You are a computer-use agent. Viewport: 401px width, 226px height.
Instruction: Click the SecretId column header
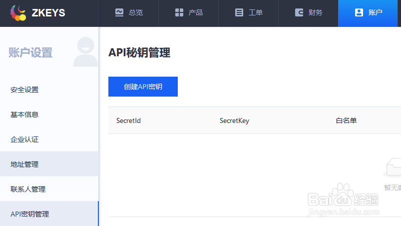[128, 120]
